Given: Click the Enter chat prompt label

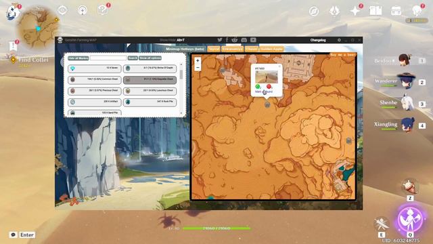Looking at the screenshot, I should (27, 235).
